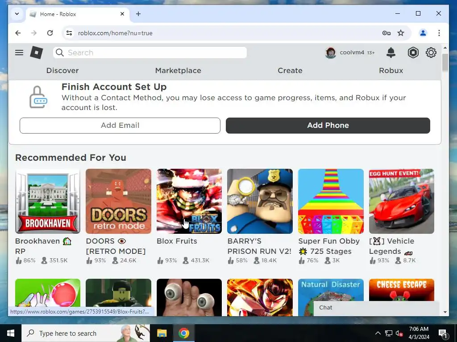Open the Roblox hamburger navigation menu
The width and height of the screenshot is (457, 342).
click(x=19, y=53)
